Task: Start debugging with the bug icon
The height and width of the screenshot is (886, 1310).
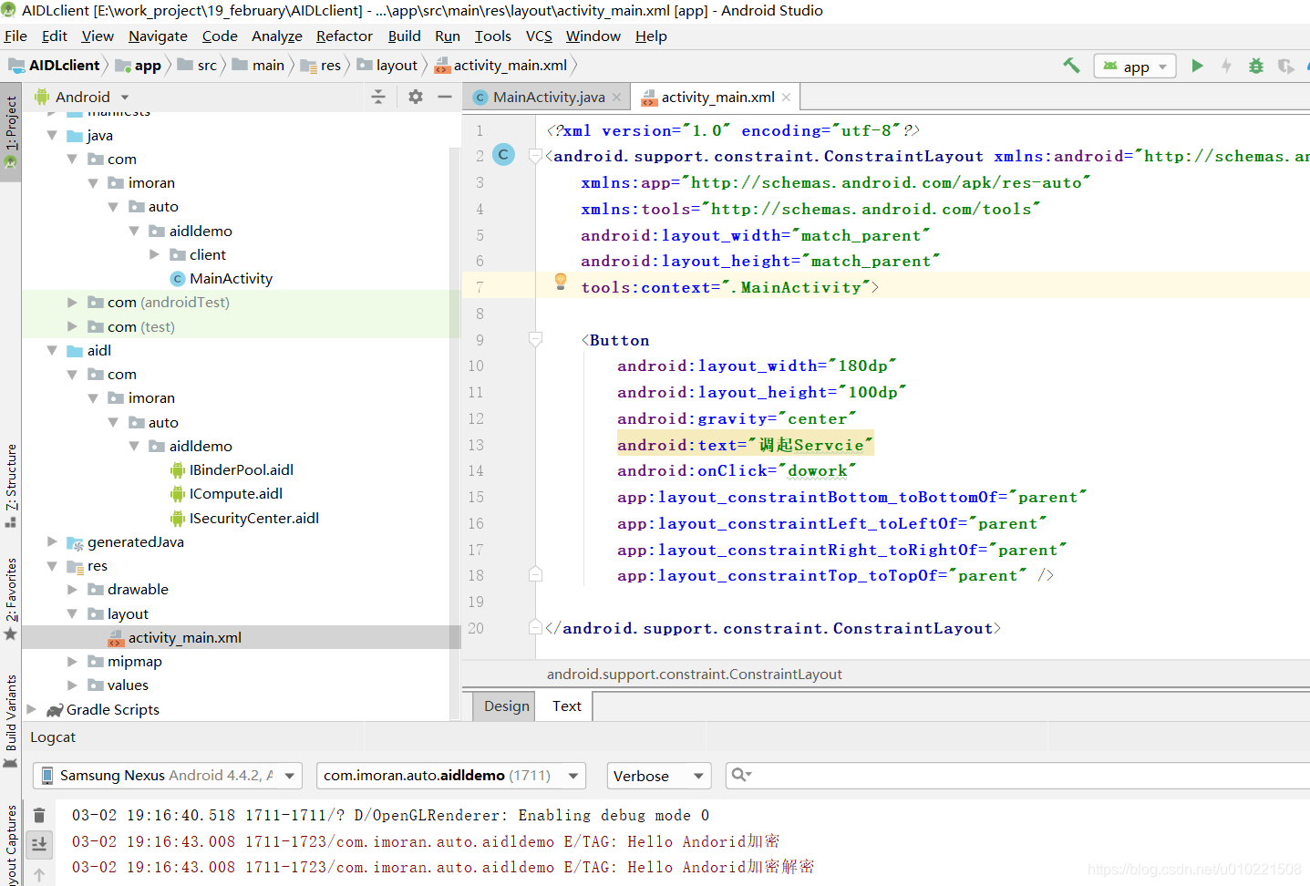Action: click(1256, 66)
